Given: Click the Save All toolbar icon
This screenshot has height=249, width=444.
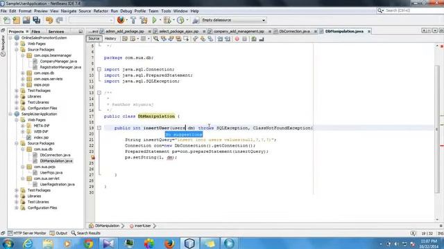Looking at the screenshot, I should 37,20.
